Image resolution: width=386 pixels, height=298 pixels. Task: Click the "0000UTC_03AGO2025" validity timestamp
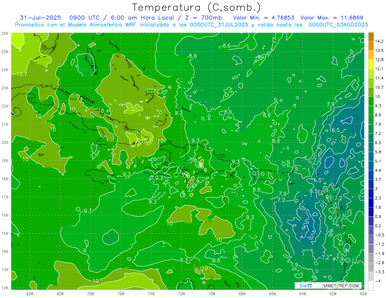(338, 25)
